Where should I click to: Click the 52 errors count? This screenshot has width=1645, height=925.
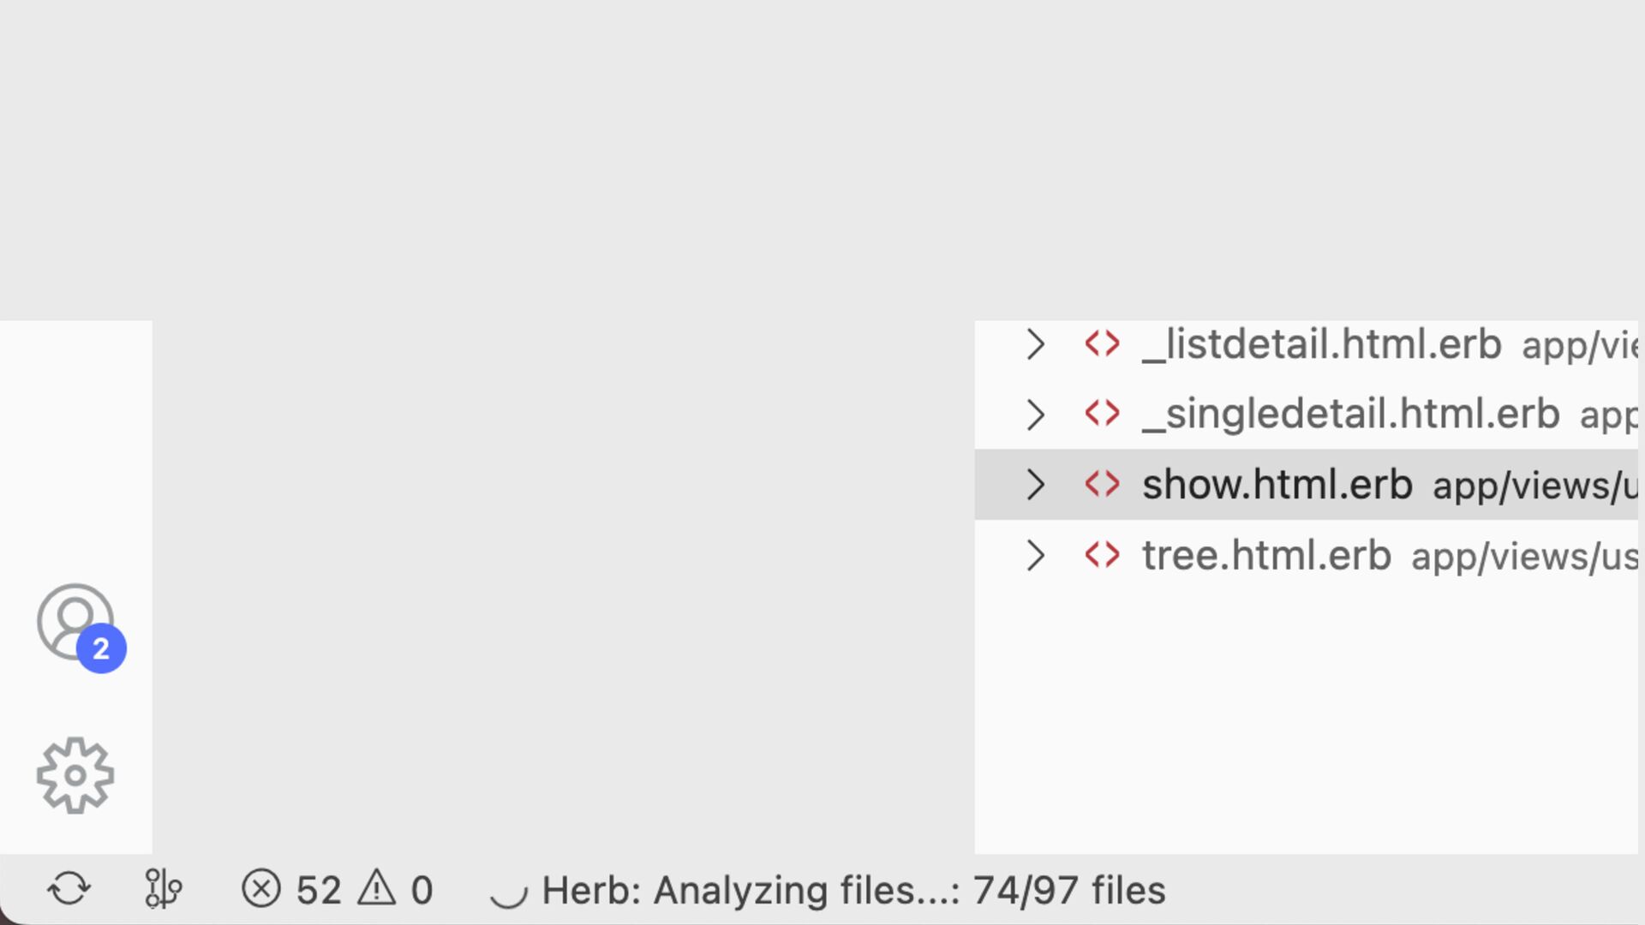pyautogui.click(x=319, y=890)
